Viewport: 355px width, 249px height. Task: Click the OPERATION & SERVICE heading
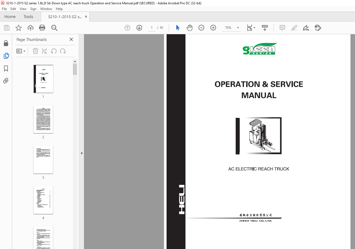coord(259,84)
